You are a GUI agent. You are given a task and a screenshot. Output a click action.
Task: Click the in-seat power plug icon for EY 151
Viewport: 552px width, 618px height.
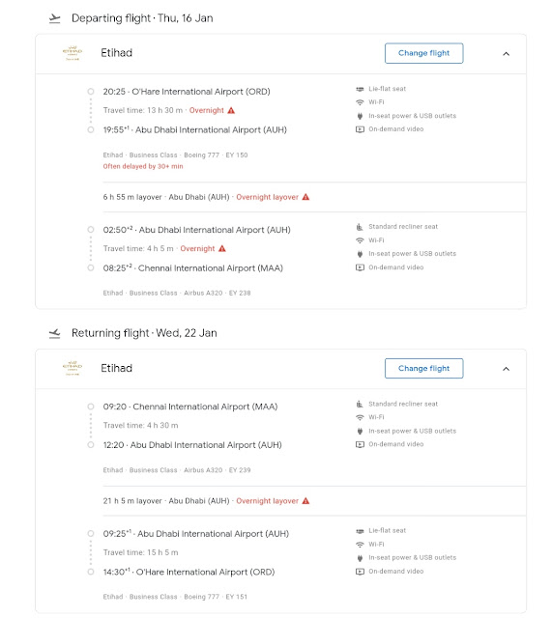tap(360, 558)
